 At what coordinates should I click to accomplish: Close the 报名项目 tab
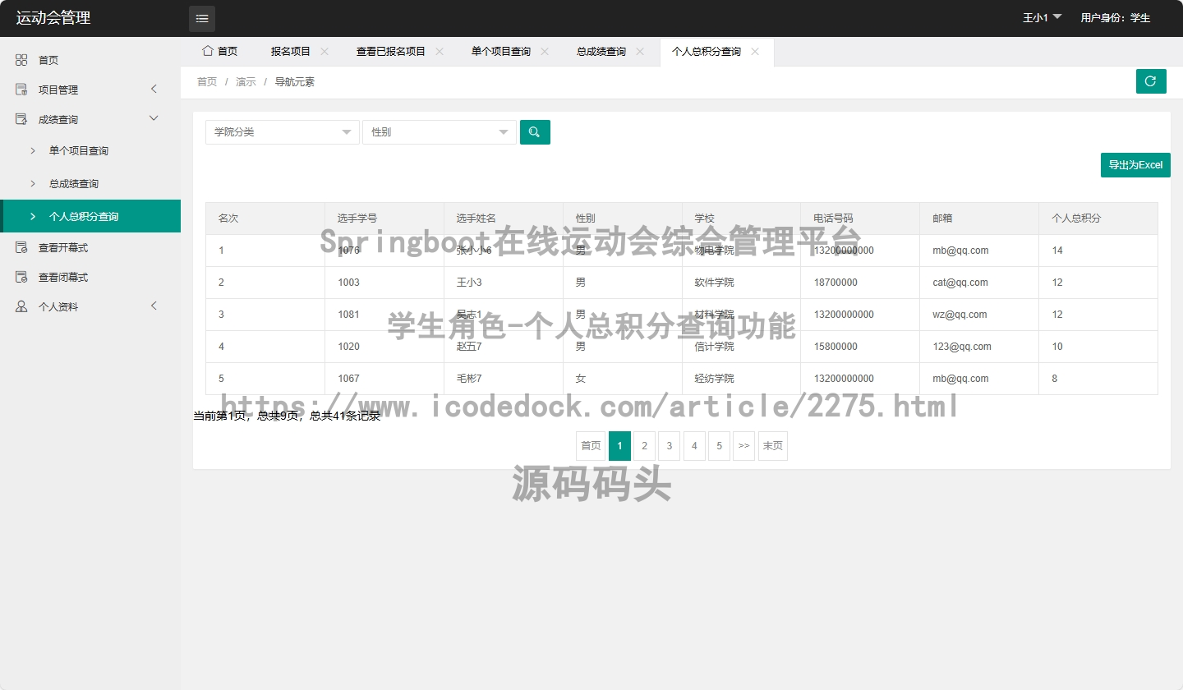325,51
